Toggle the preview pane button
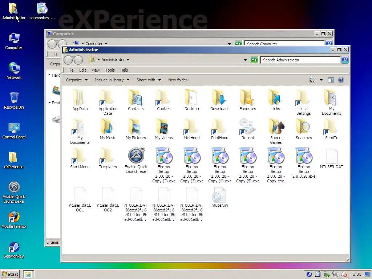The image size is (372, 279). point(331,80)
